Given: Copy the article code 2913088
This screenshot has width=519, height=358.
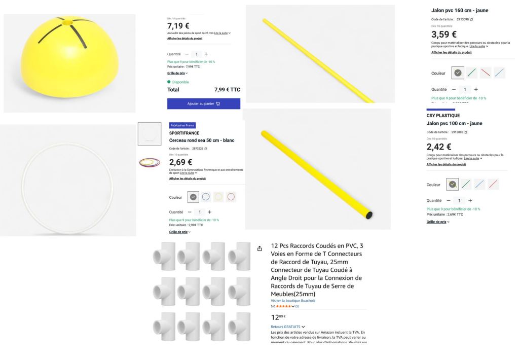Looking at the screenshot, I should pyautogui.click(x=466, y=132).
